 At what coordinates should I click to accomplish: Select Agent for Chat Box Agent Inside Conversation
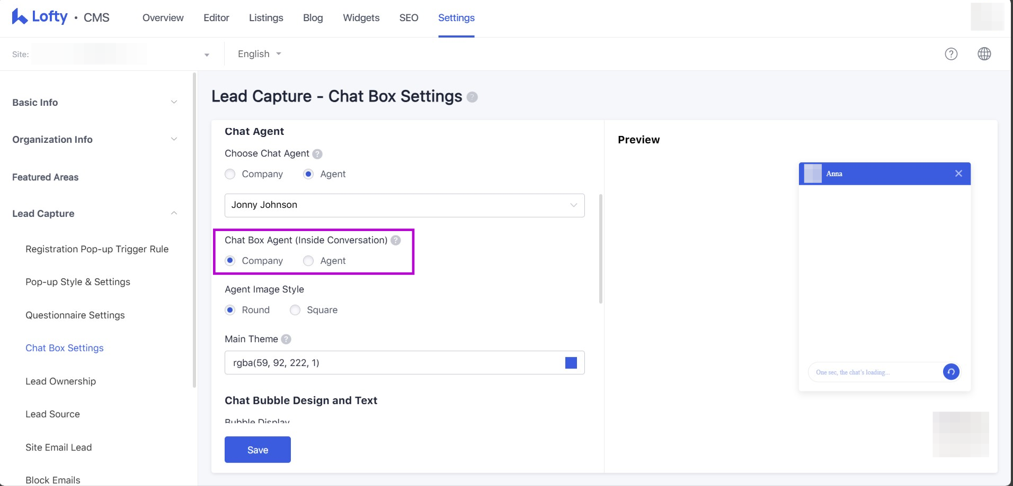point(308,261)
